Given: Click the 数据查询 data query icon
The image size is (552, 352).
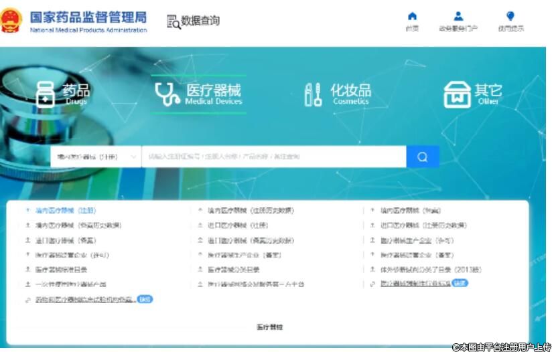Looking at the screenshot, I should click(174, 21).
